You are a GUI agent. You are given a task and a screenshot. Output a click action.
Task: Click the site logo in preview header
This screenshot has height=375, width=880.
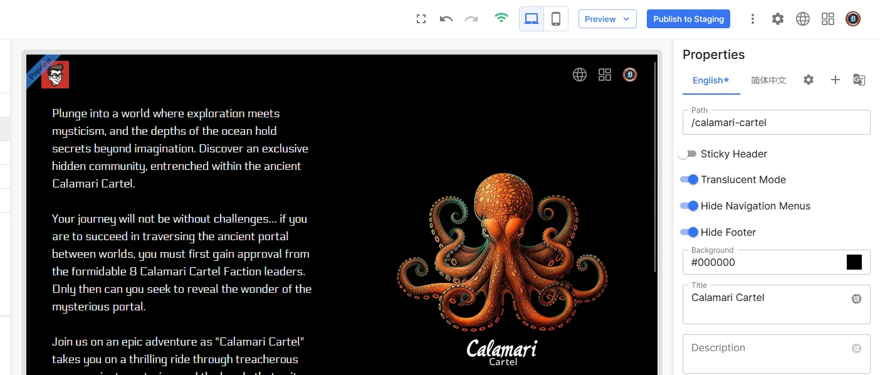click(55, 75)
